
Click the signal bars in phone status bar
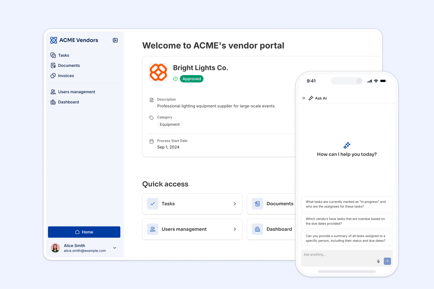tap(369, 81)
